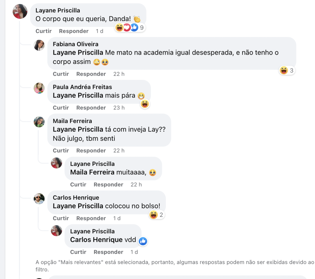This screenshot has height=279, width=315.
Task: Click the Carlos Henrique mention in "vdd" reply
Action: coord(96,240)
